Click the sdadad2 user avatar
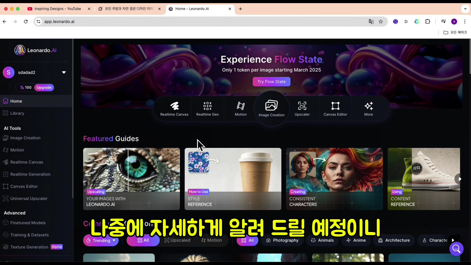Image resolution: width=471 pixels, height=265 pixels. (9, 72)
